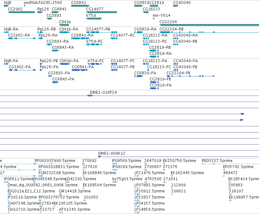Select the CG6839 gene glyph
This screenshot has height=214, width=259.
click(x=138, y=6)
